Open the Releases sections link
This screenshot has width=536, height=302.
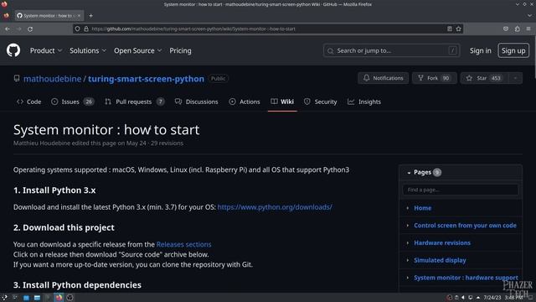183,244
